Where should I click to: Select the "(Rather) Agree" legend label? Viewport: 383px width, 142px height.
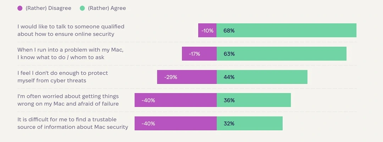coord(107,8)
